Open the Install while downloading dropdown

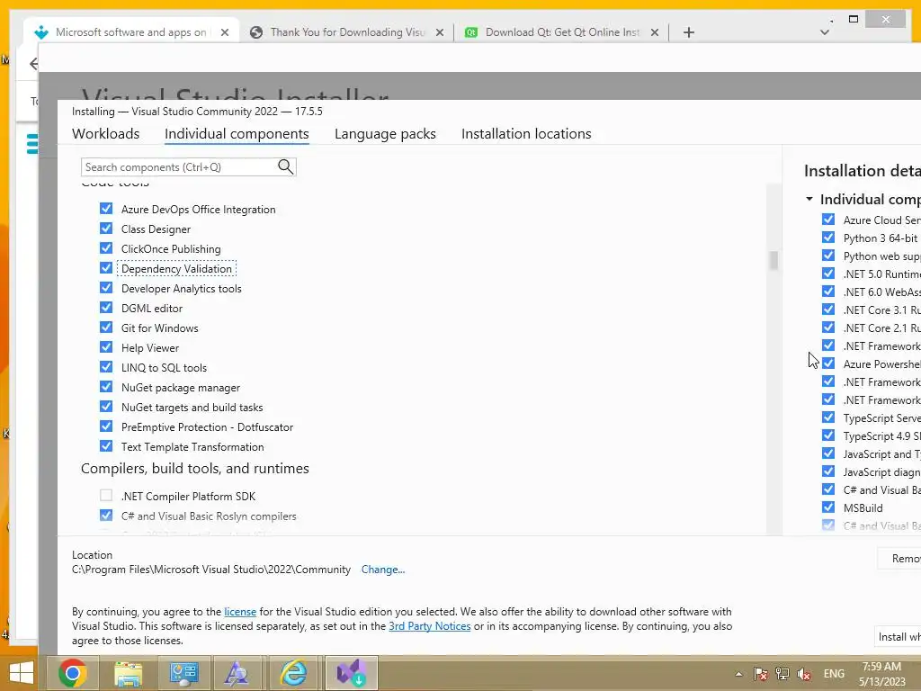click(x=899, y=637)
